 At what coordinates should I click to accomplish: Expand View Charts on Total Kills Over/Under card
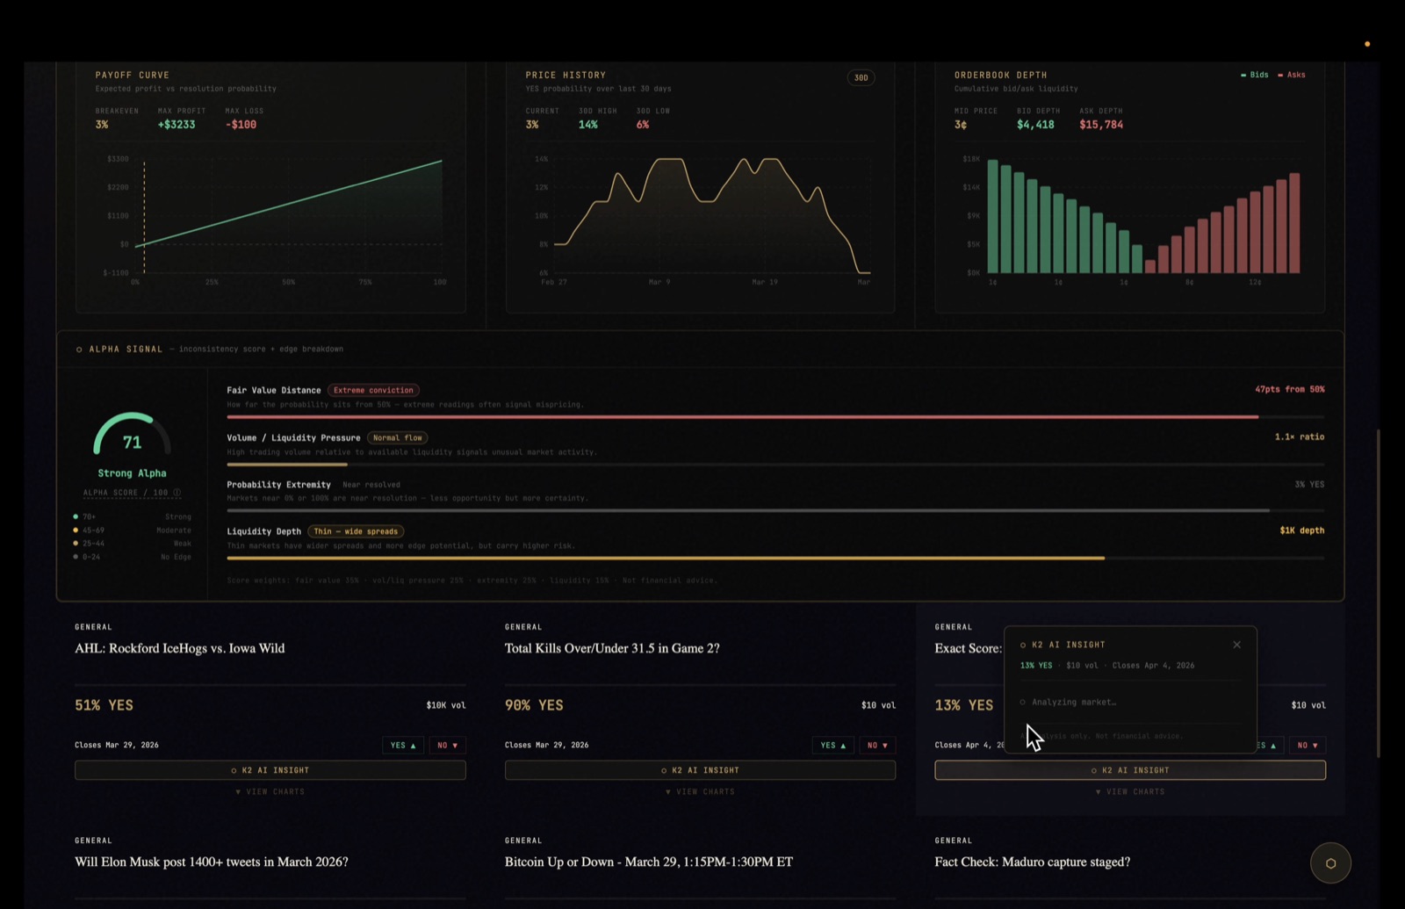pyautogui.click(x=700, y=792)
